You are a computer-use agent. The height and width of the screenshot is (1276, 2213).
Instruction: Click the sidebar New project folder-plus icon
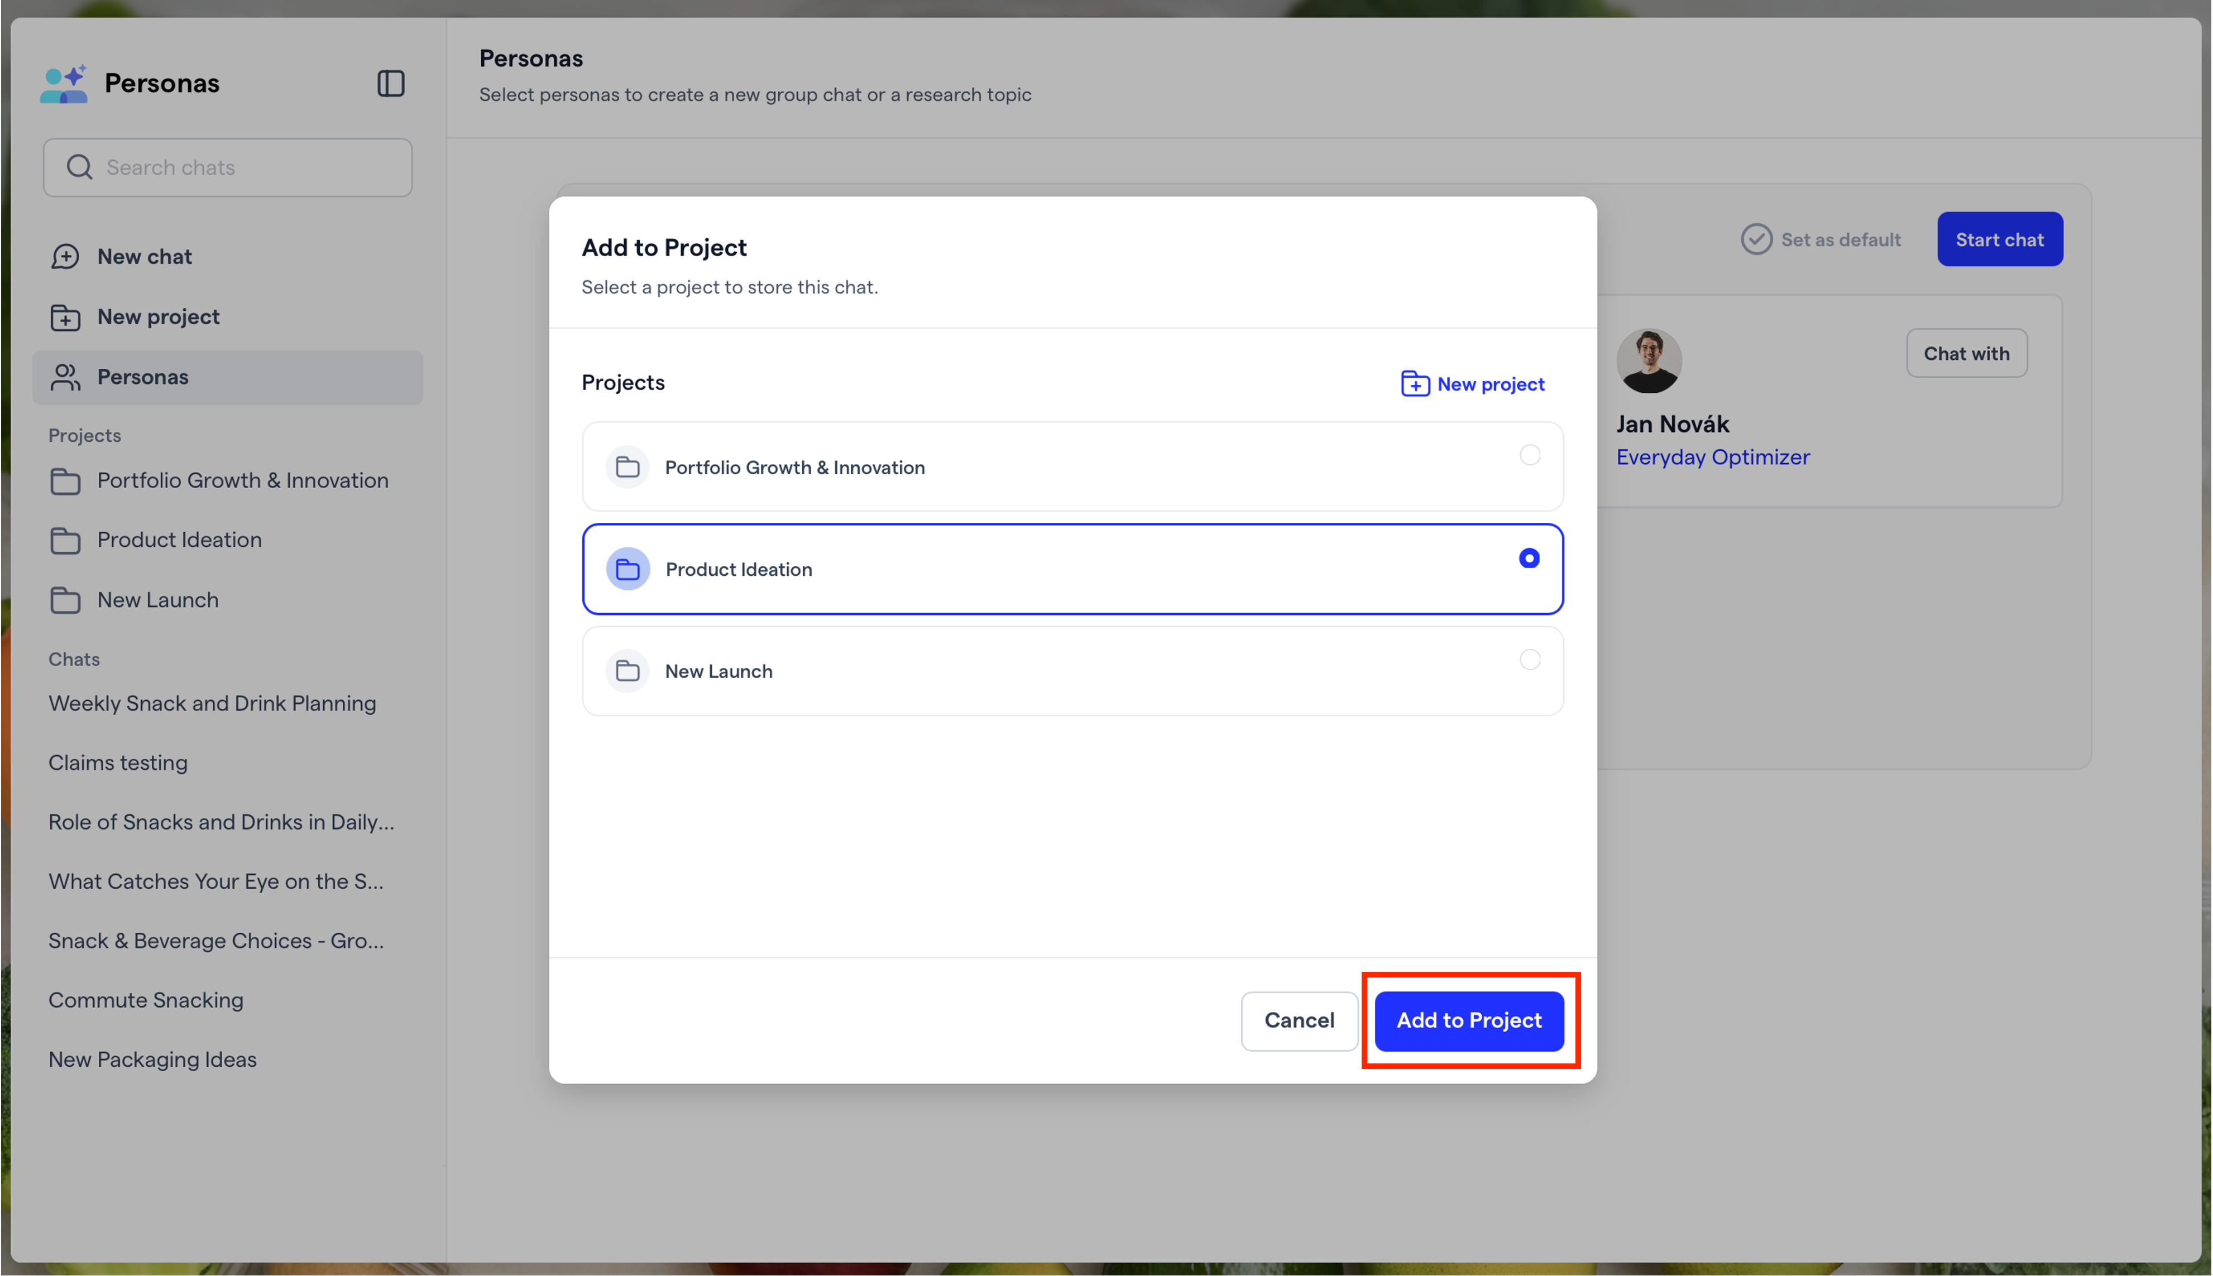(x=66, y=317)
